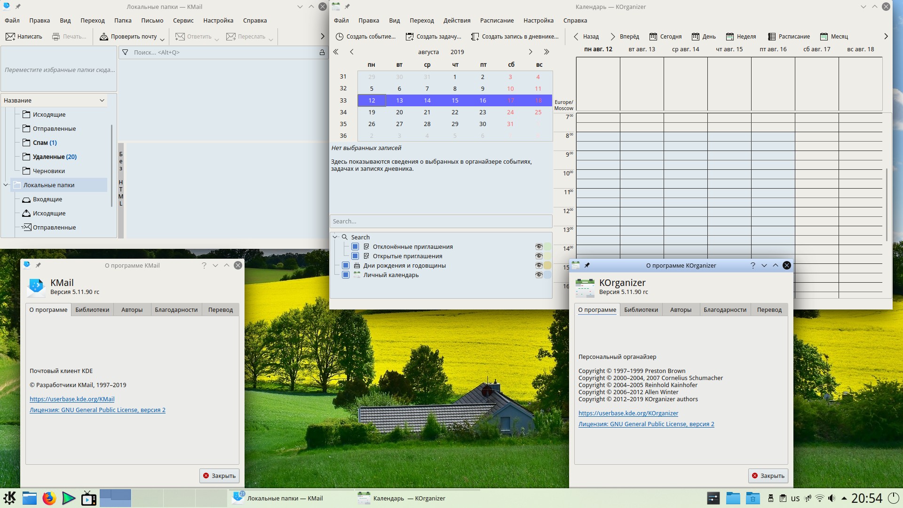Toggle Отклонённые приглашения checkbox
903x508 pixels.
pyautogui.click(x=355, y=247)
